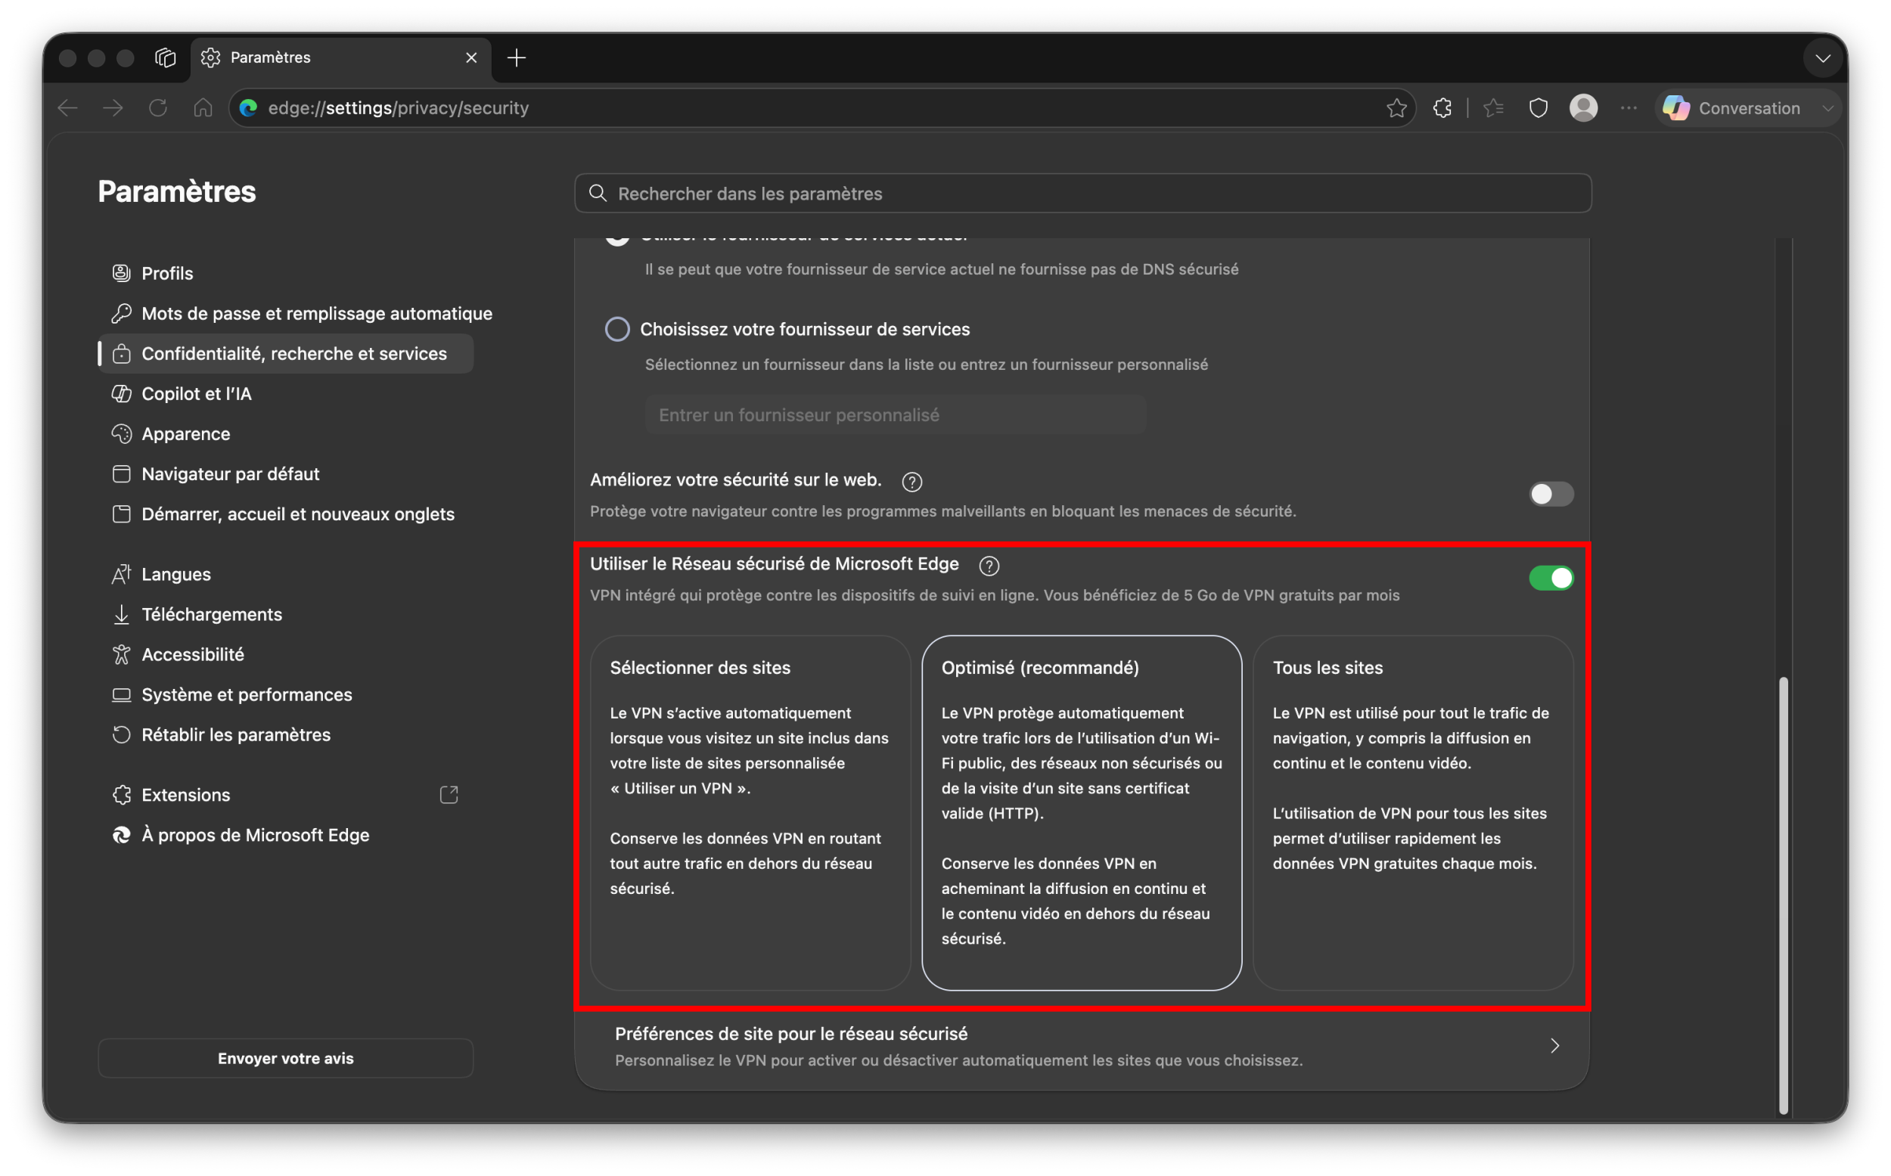This screenshot has width=1891, height=1176.
Task: Click Envoyer votre avis button
Action: (285, 1058)
